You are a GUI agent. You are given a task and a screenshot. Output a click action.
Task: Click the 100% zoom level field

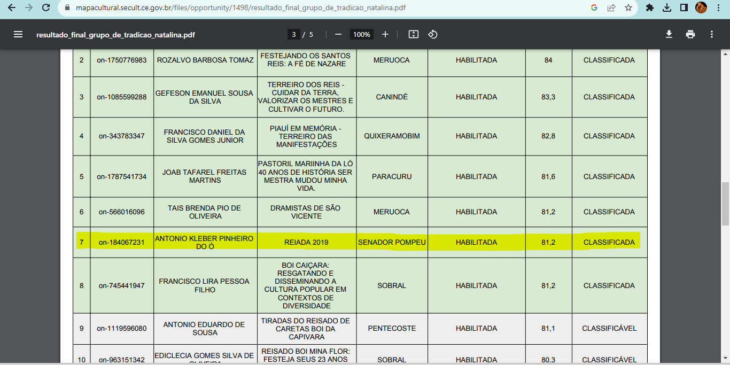pos(362,34)
